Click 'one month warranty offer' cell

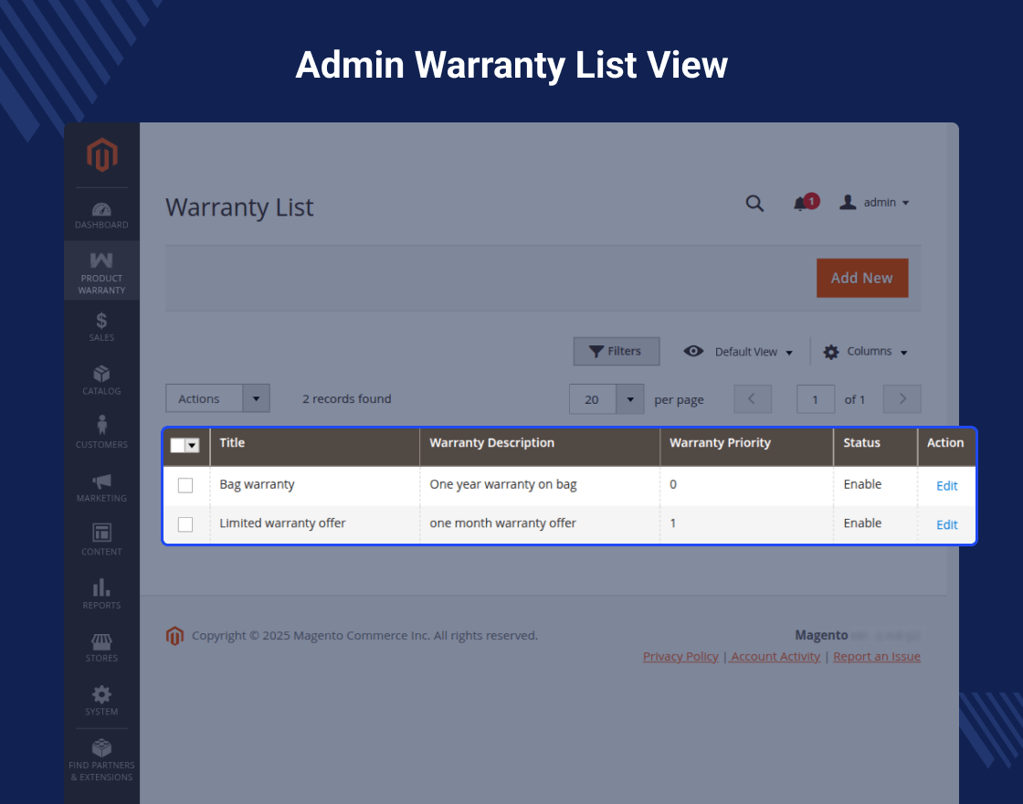click(503, 524)
